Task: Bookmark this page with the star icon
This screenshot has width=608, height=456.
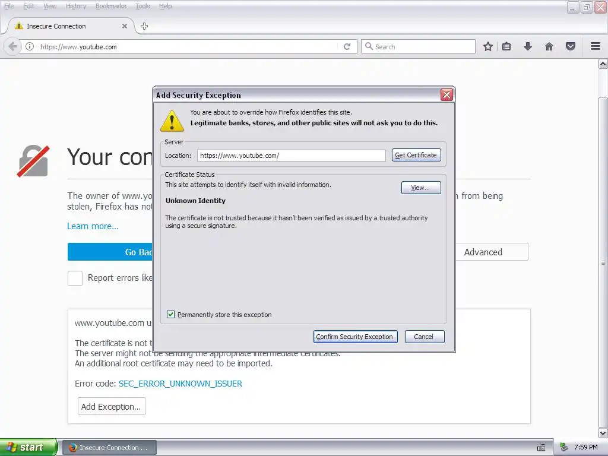Action: pos(488,46)
